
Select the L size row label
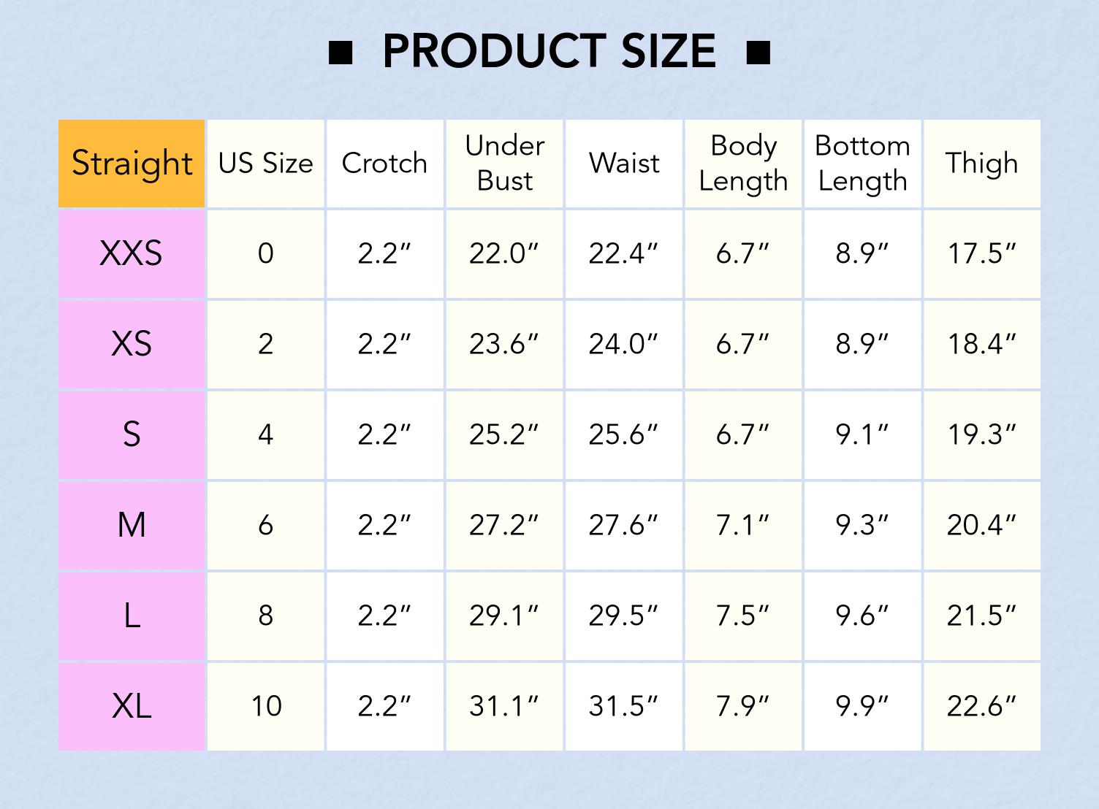click(132, 616)
